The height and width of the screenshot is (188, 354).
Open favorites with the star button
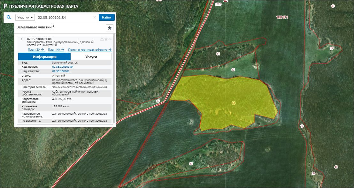point(110,28)
